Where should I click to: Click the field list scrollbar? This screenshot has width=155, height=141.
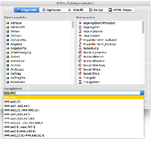tap(143, 27)
